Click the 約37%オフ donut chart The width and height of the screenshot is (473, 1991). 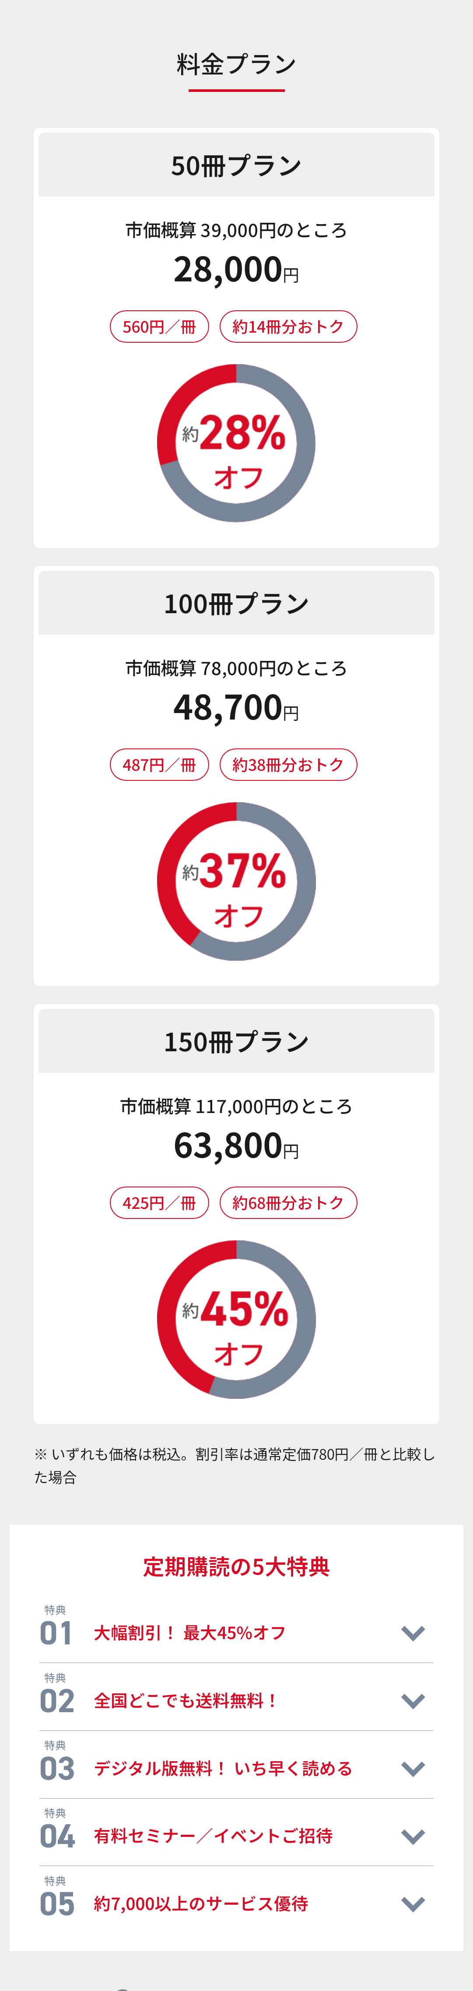click(236, 881)
